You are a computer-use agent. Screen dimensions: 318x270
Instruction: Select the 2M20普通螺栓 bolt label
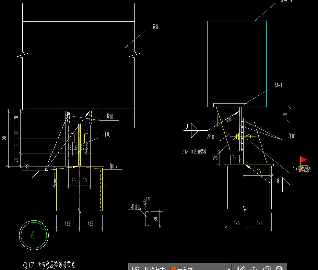[194, 152]
